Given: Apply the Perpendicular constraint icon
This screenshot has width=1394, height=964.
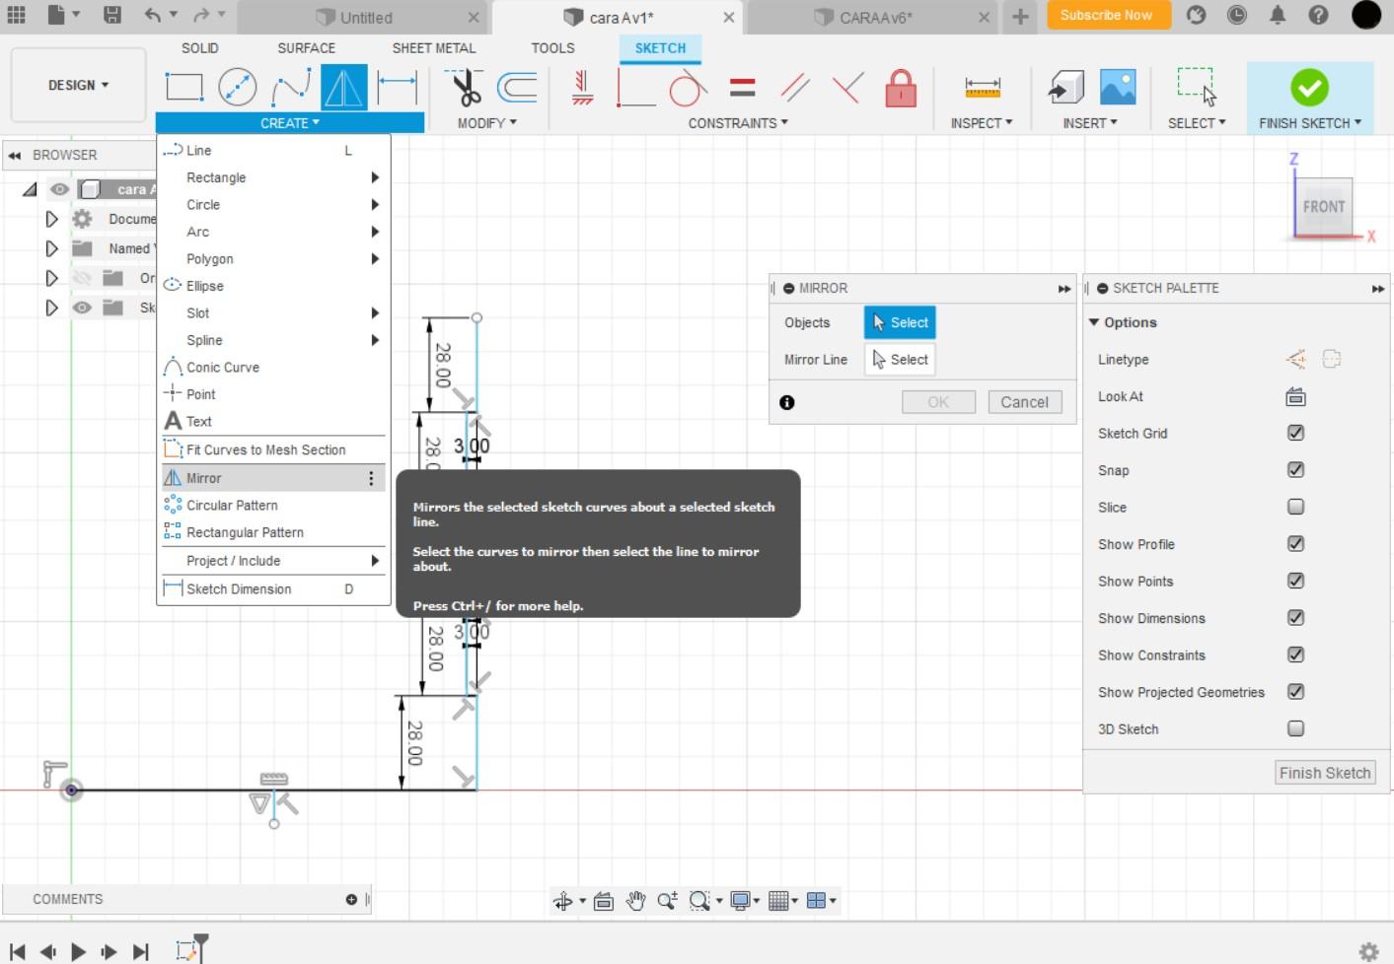Looking at the screenshot, I should click(847, 88).
